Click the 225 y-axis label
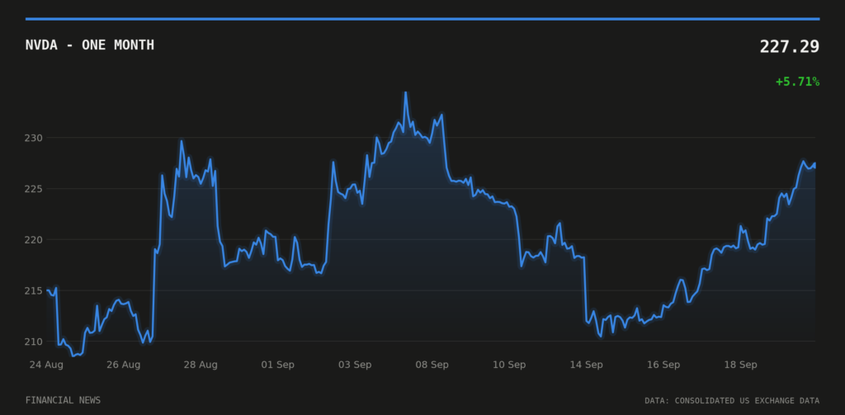The height and width of the screenshot is (415, 845). click(x=35, y=189)
